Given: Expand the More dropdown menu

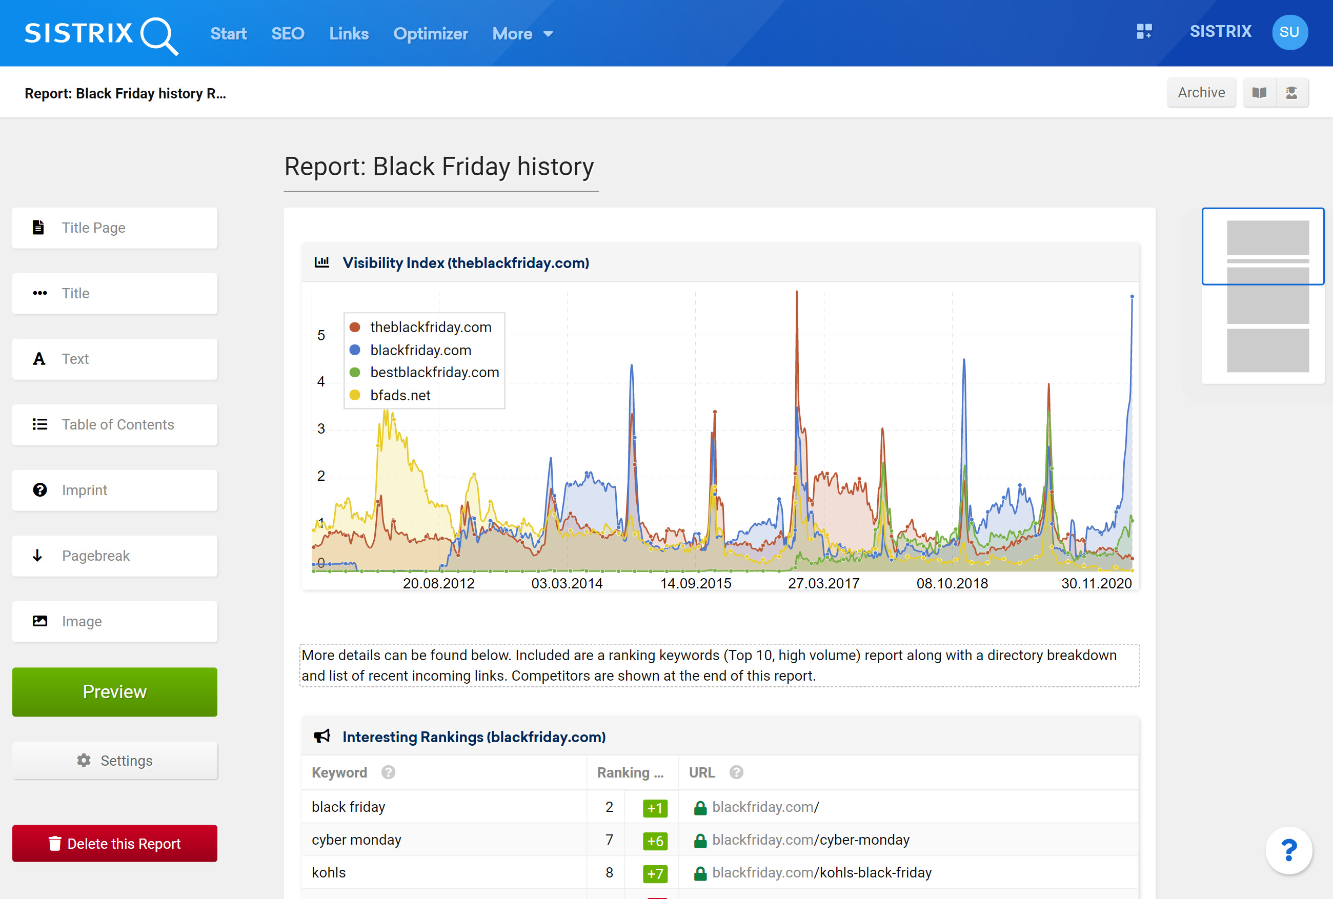Looking at the screenshot, I should pos(522,34).
